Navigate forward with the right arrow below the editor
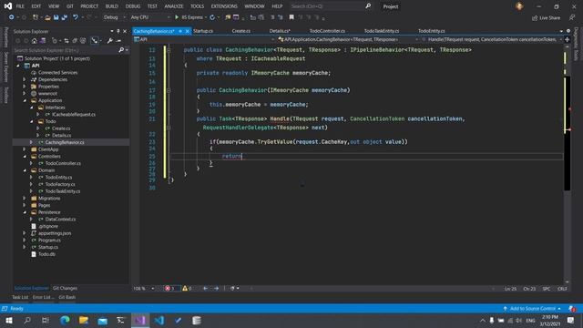Image resolution: width=583 pixels, height=328 pixels. (x=216, y=288)
